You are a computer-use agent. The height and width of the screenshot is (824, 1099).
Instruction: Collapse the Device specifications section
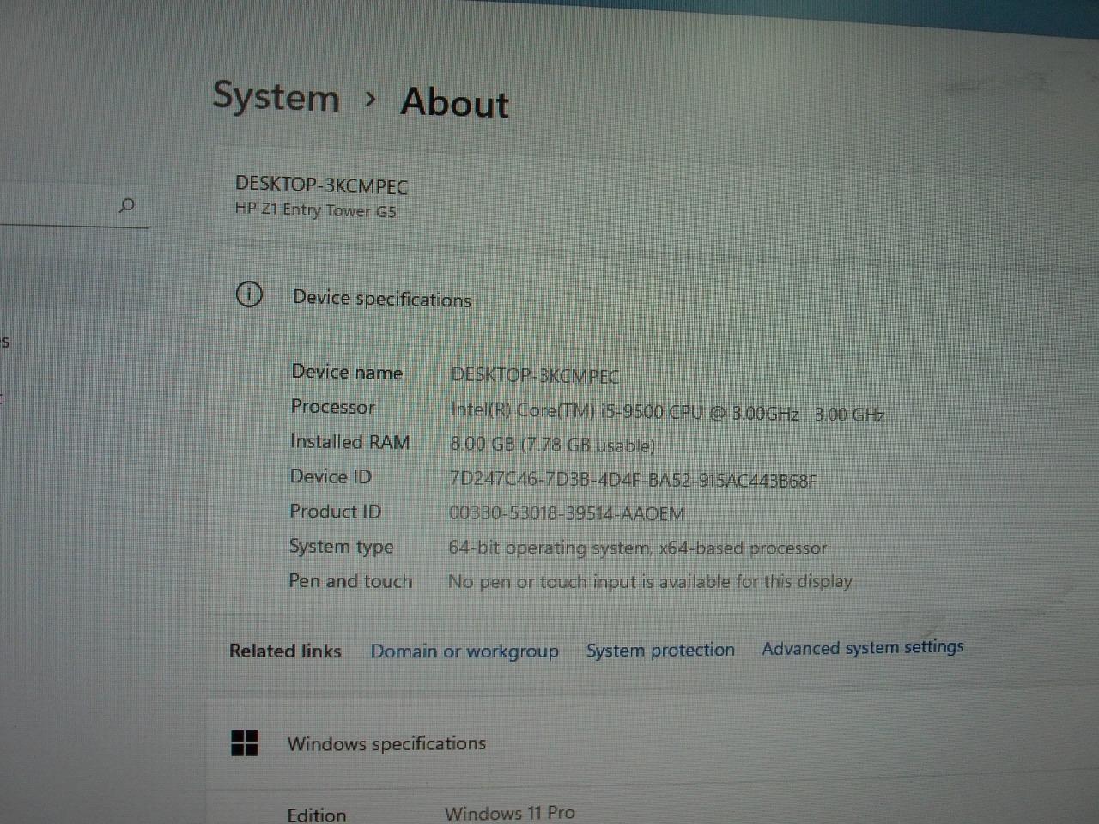coord(381,299)
